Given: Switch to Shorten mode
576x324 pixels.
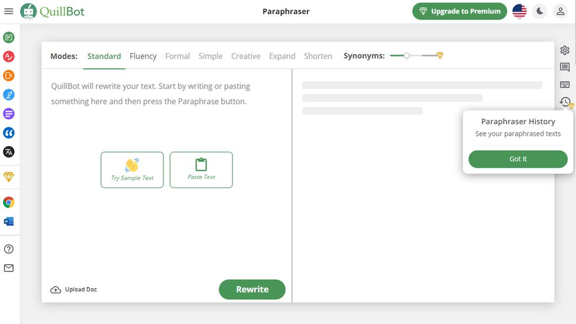Looking at the screenshot, I should (x=318, y=56).
